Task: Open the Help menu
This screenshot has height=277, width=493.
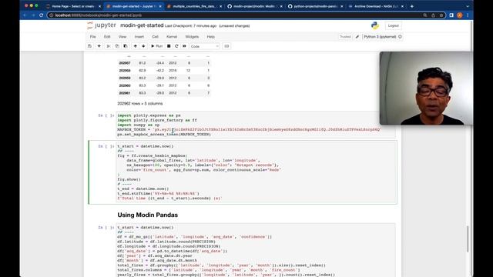Action: tap(210, 37)
